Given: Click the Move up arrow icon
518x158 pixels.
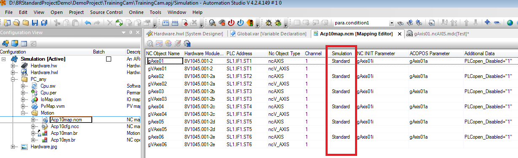Looking at the screenshot, I should click(x=466, y=23).
